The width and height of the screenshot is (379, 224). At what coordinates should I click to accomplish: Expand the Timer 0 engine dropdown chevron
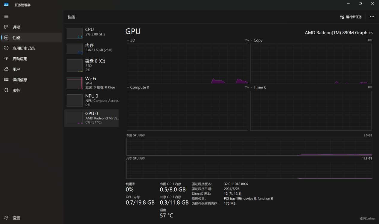[252, 88]
